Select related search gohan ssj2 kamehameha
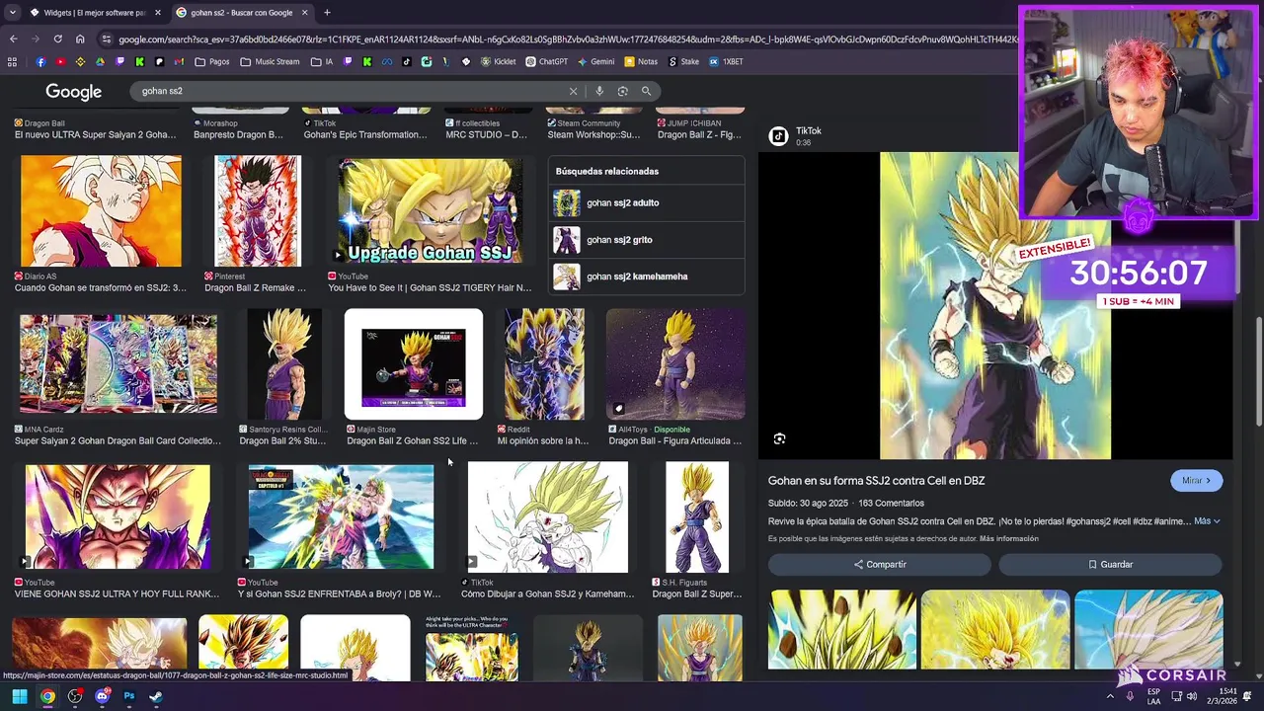This screenshot has height=711, width=1264. (646, 276)
